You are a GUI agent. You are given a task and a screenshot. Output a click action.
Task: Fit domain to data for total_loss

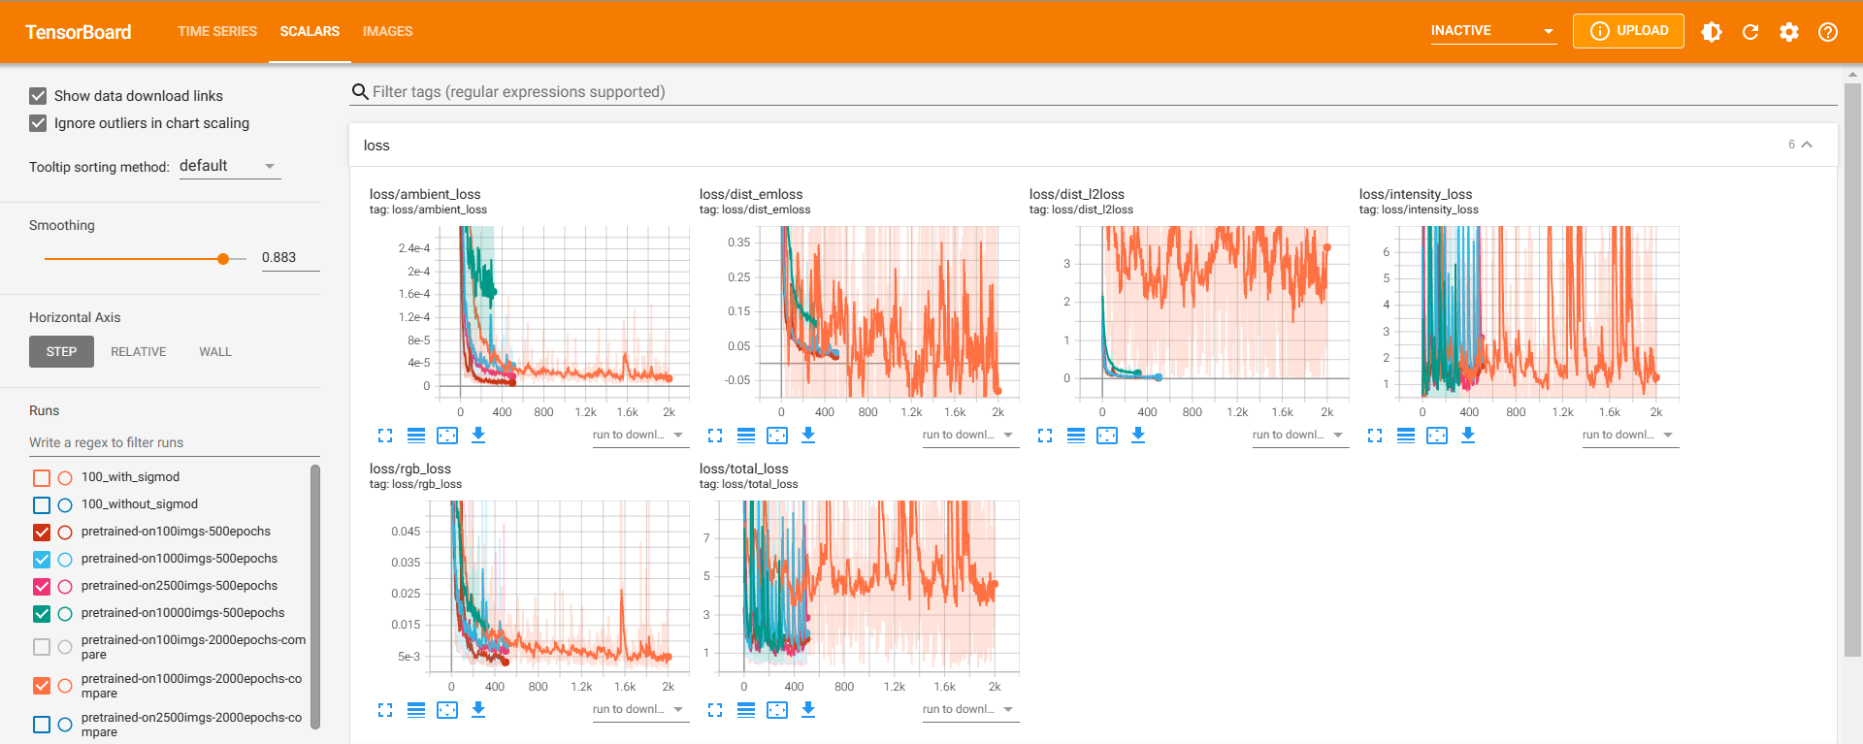(x=777, y=710)
